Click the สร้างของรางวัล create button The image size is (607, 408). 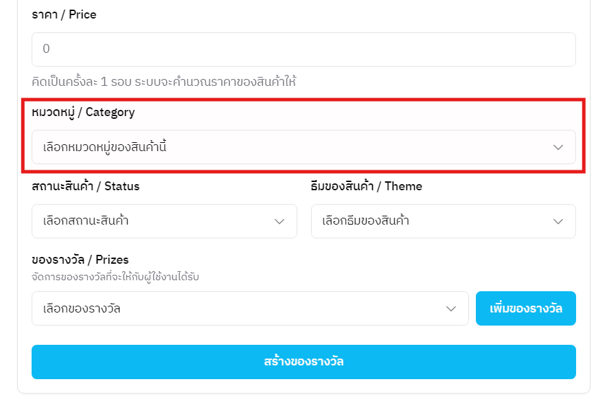pyautogui.click(x=303, y=361)
